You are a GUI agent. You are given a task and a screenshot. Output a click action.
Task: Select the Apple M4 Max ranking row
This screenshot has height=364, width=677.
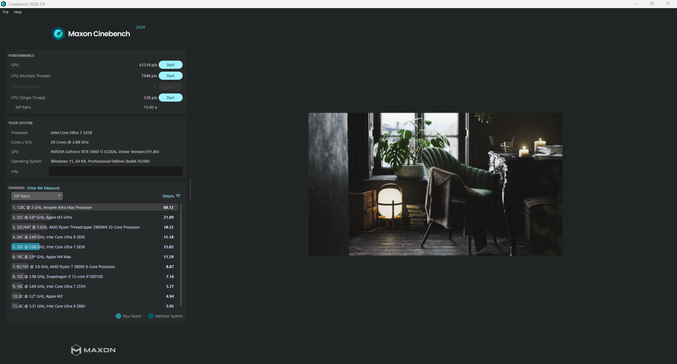pos(94,257)
